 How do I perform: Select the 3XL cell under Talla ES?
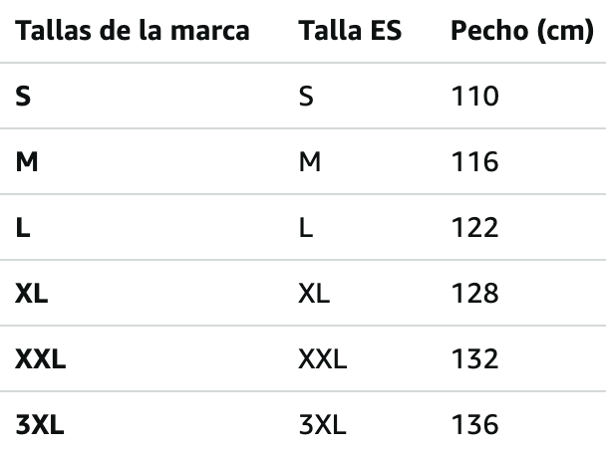[x=322, y=425]
